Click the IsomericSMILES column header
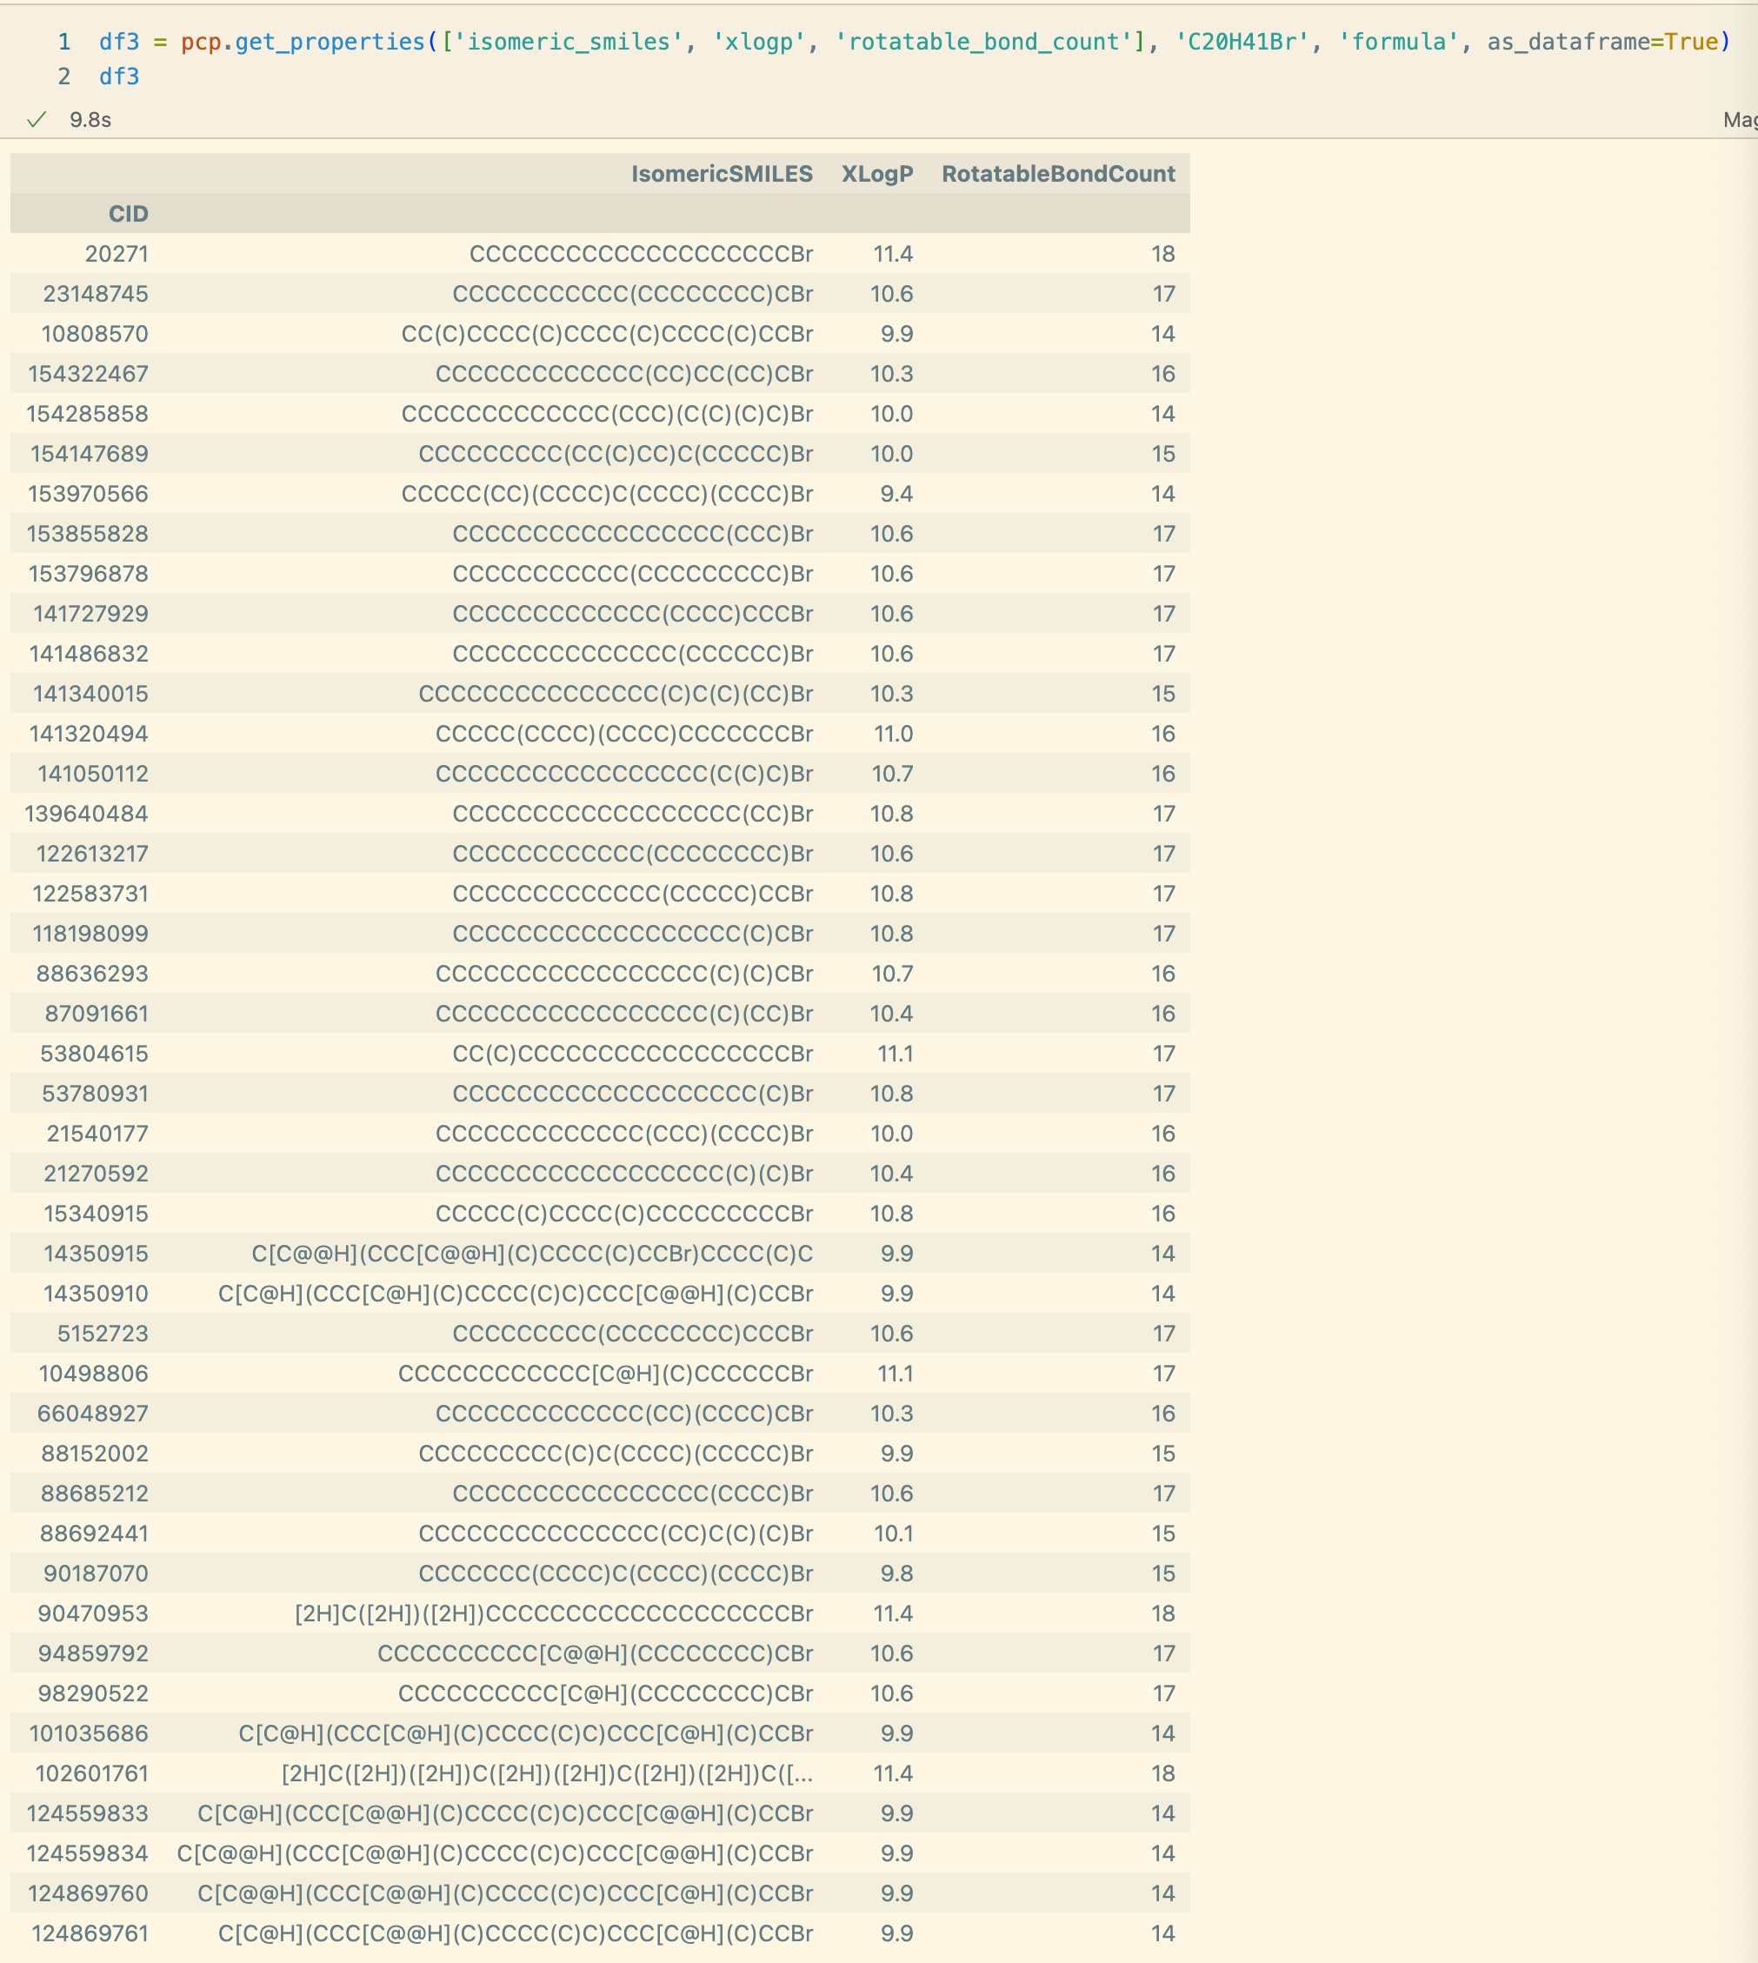This screenshot has width=1758, height=1963. pos(722,174)
